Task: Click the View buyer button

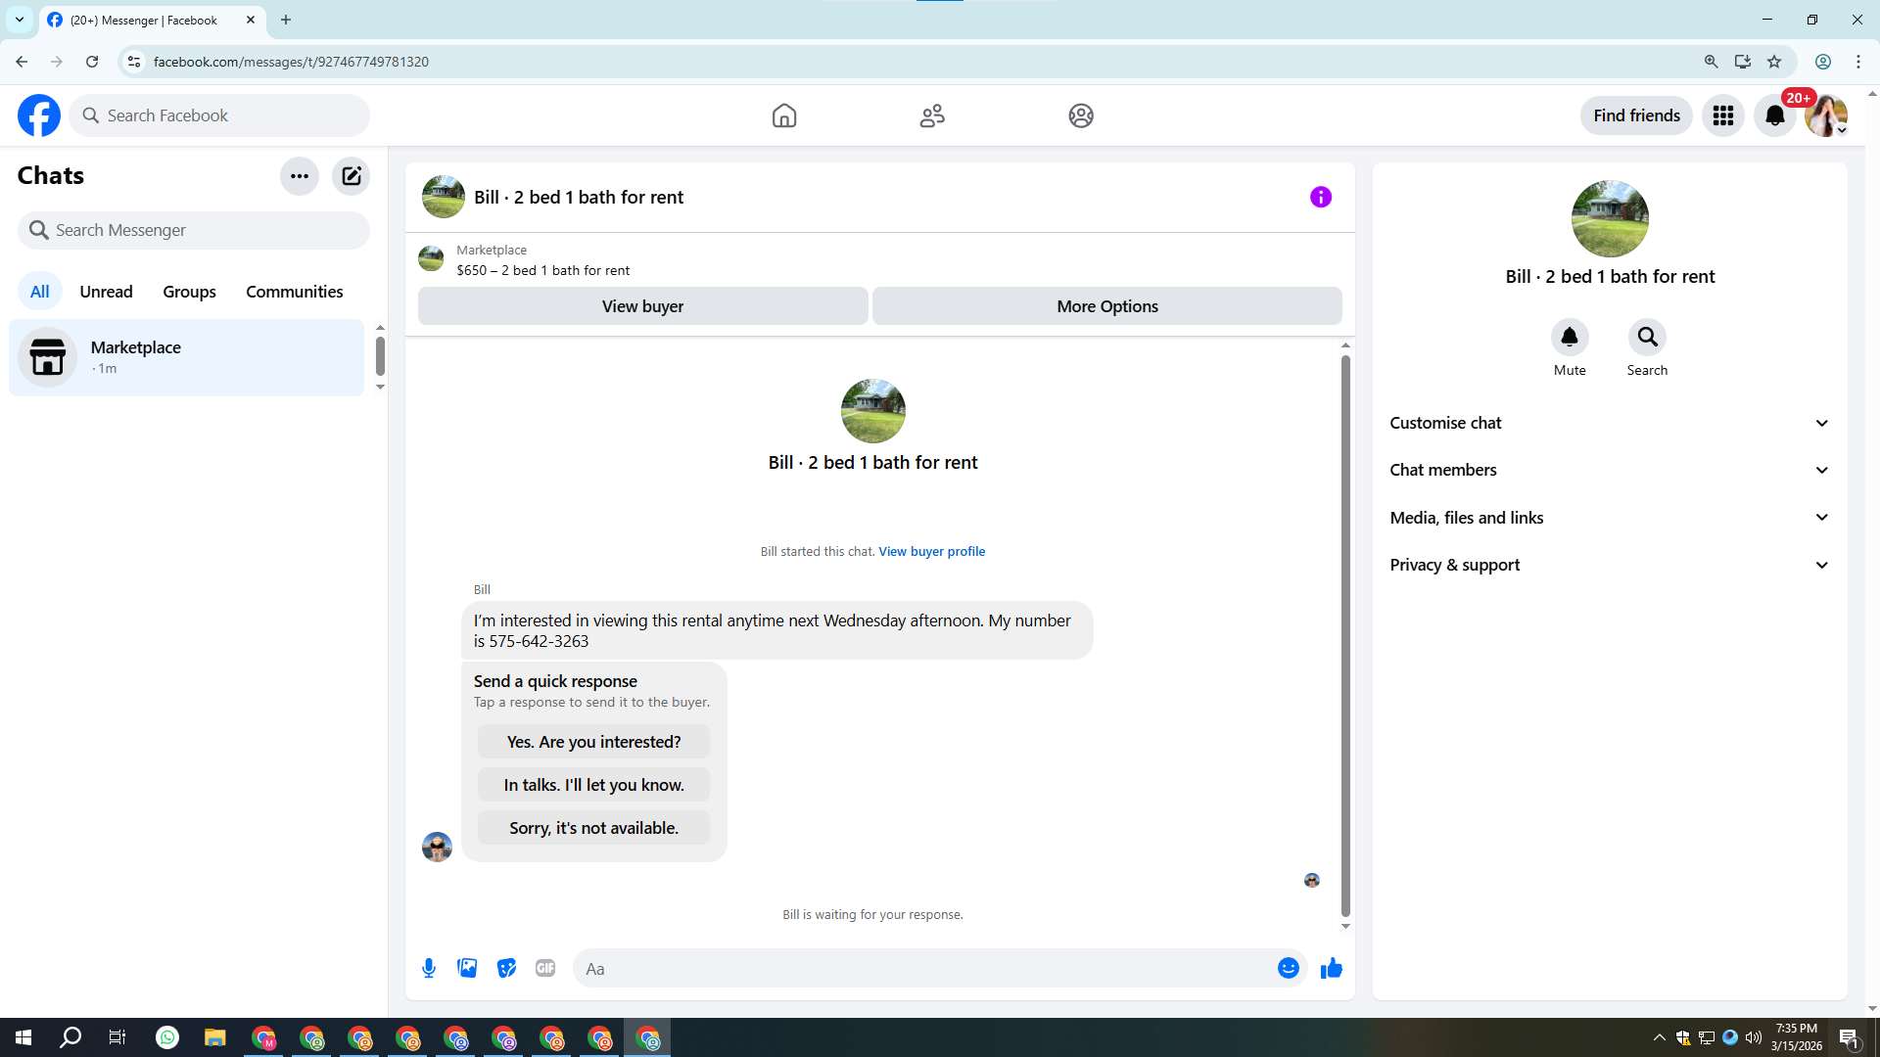Action: 642,306
